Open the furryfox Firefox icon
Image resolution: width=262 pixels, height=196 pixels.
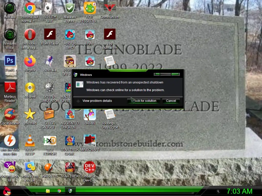click(30, 61)
